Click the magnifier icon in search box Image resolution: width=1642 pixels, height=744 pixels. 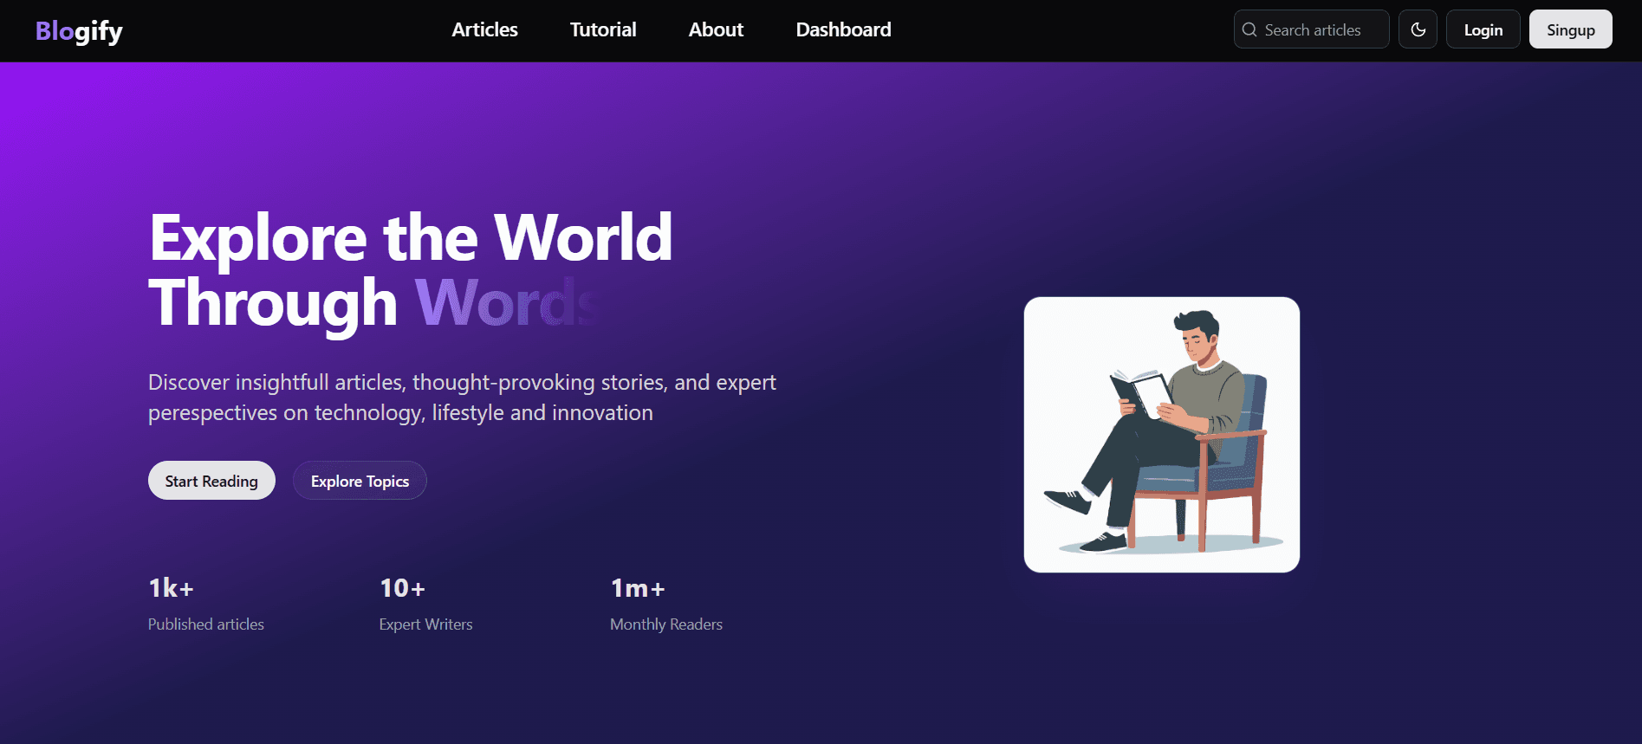click(1249, 29)
